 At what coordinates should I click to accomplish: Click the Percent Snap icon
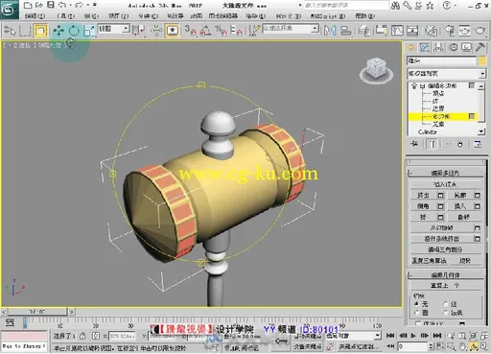[221, 31]
